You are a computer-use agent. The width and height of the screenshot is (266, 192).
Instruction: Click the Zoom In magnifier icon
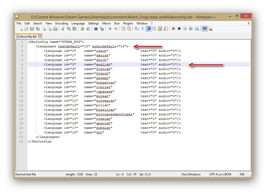[110, 29]
